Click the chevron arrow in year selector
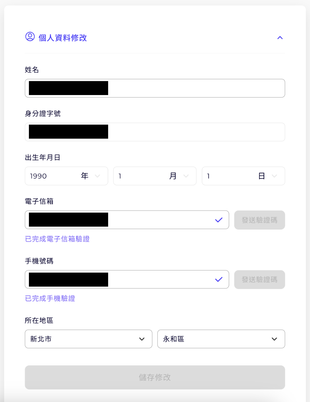This screenshot has height=402, width=310. coord(98,176)
